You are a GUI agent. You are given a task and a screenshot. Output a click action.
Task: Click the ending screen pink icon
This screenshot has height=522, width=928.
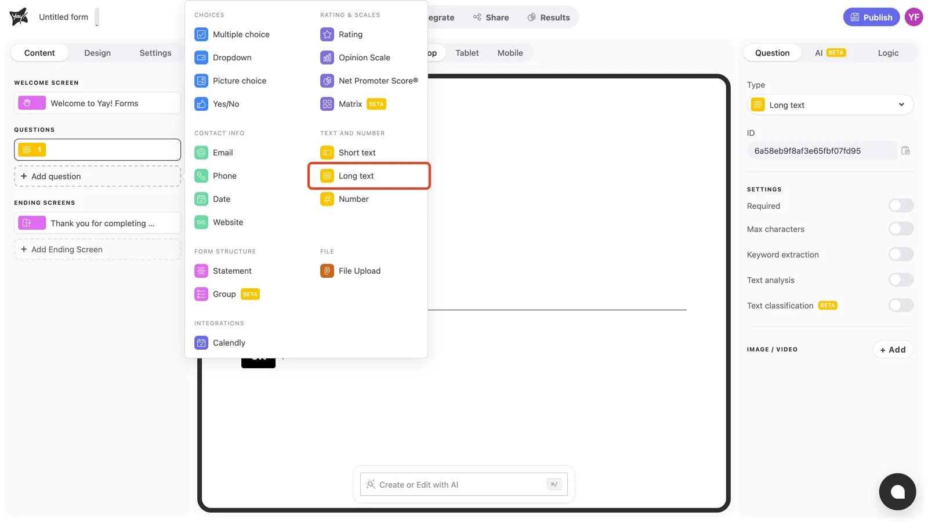[x=32, y=223]
